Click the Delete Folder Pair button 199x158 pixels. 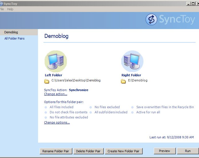coord(88,151)
